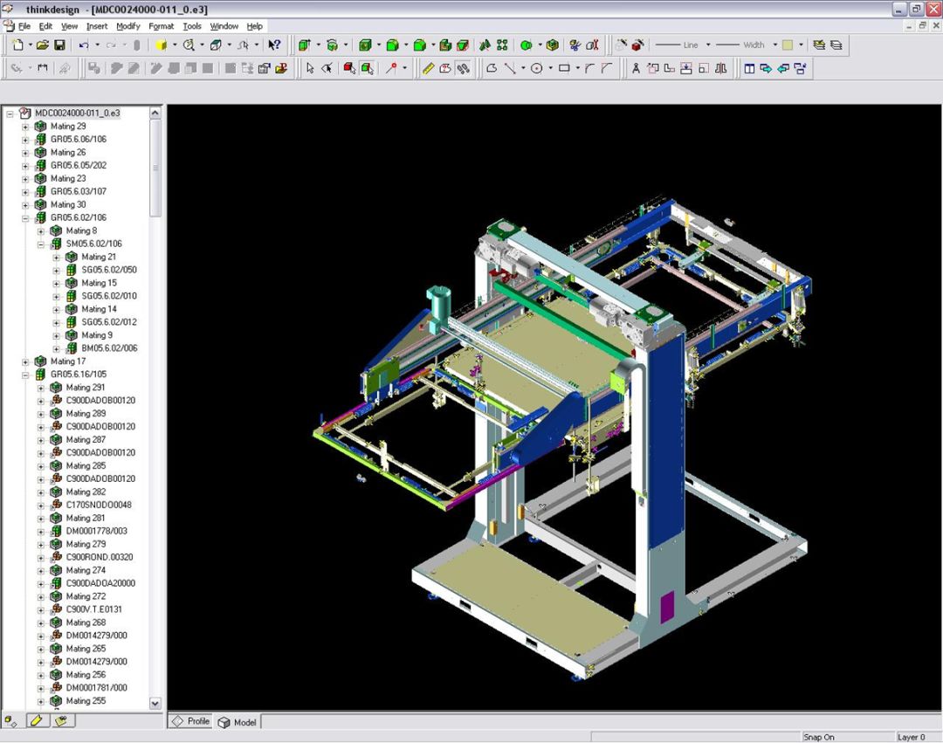
Task: Switch to the Model tab
Action: point(237,722)
